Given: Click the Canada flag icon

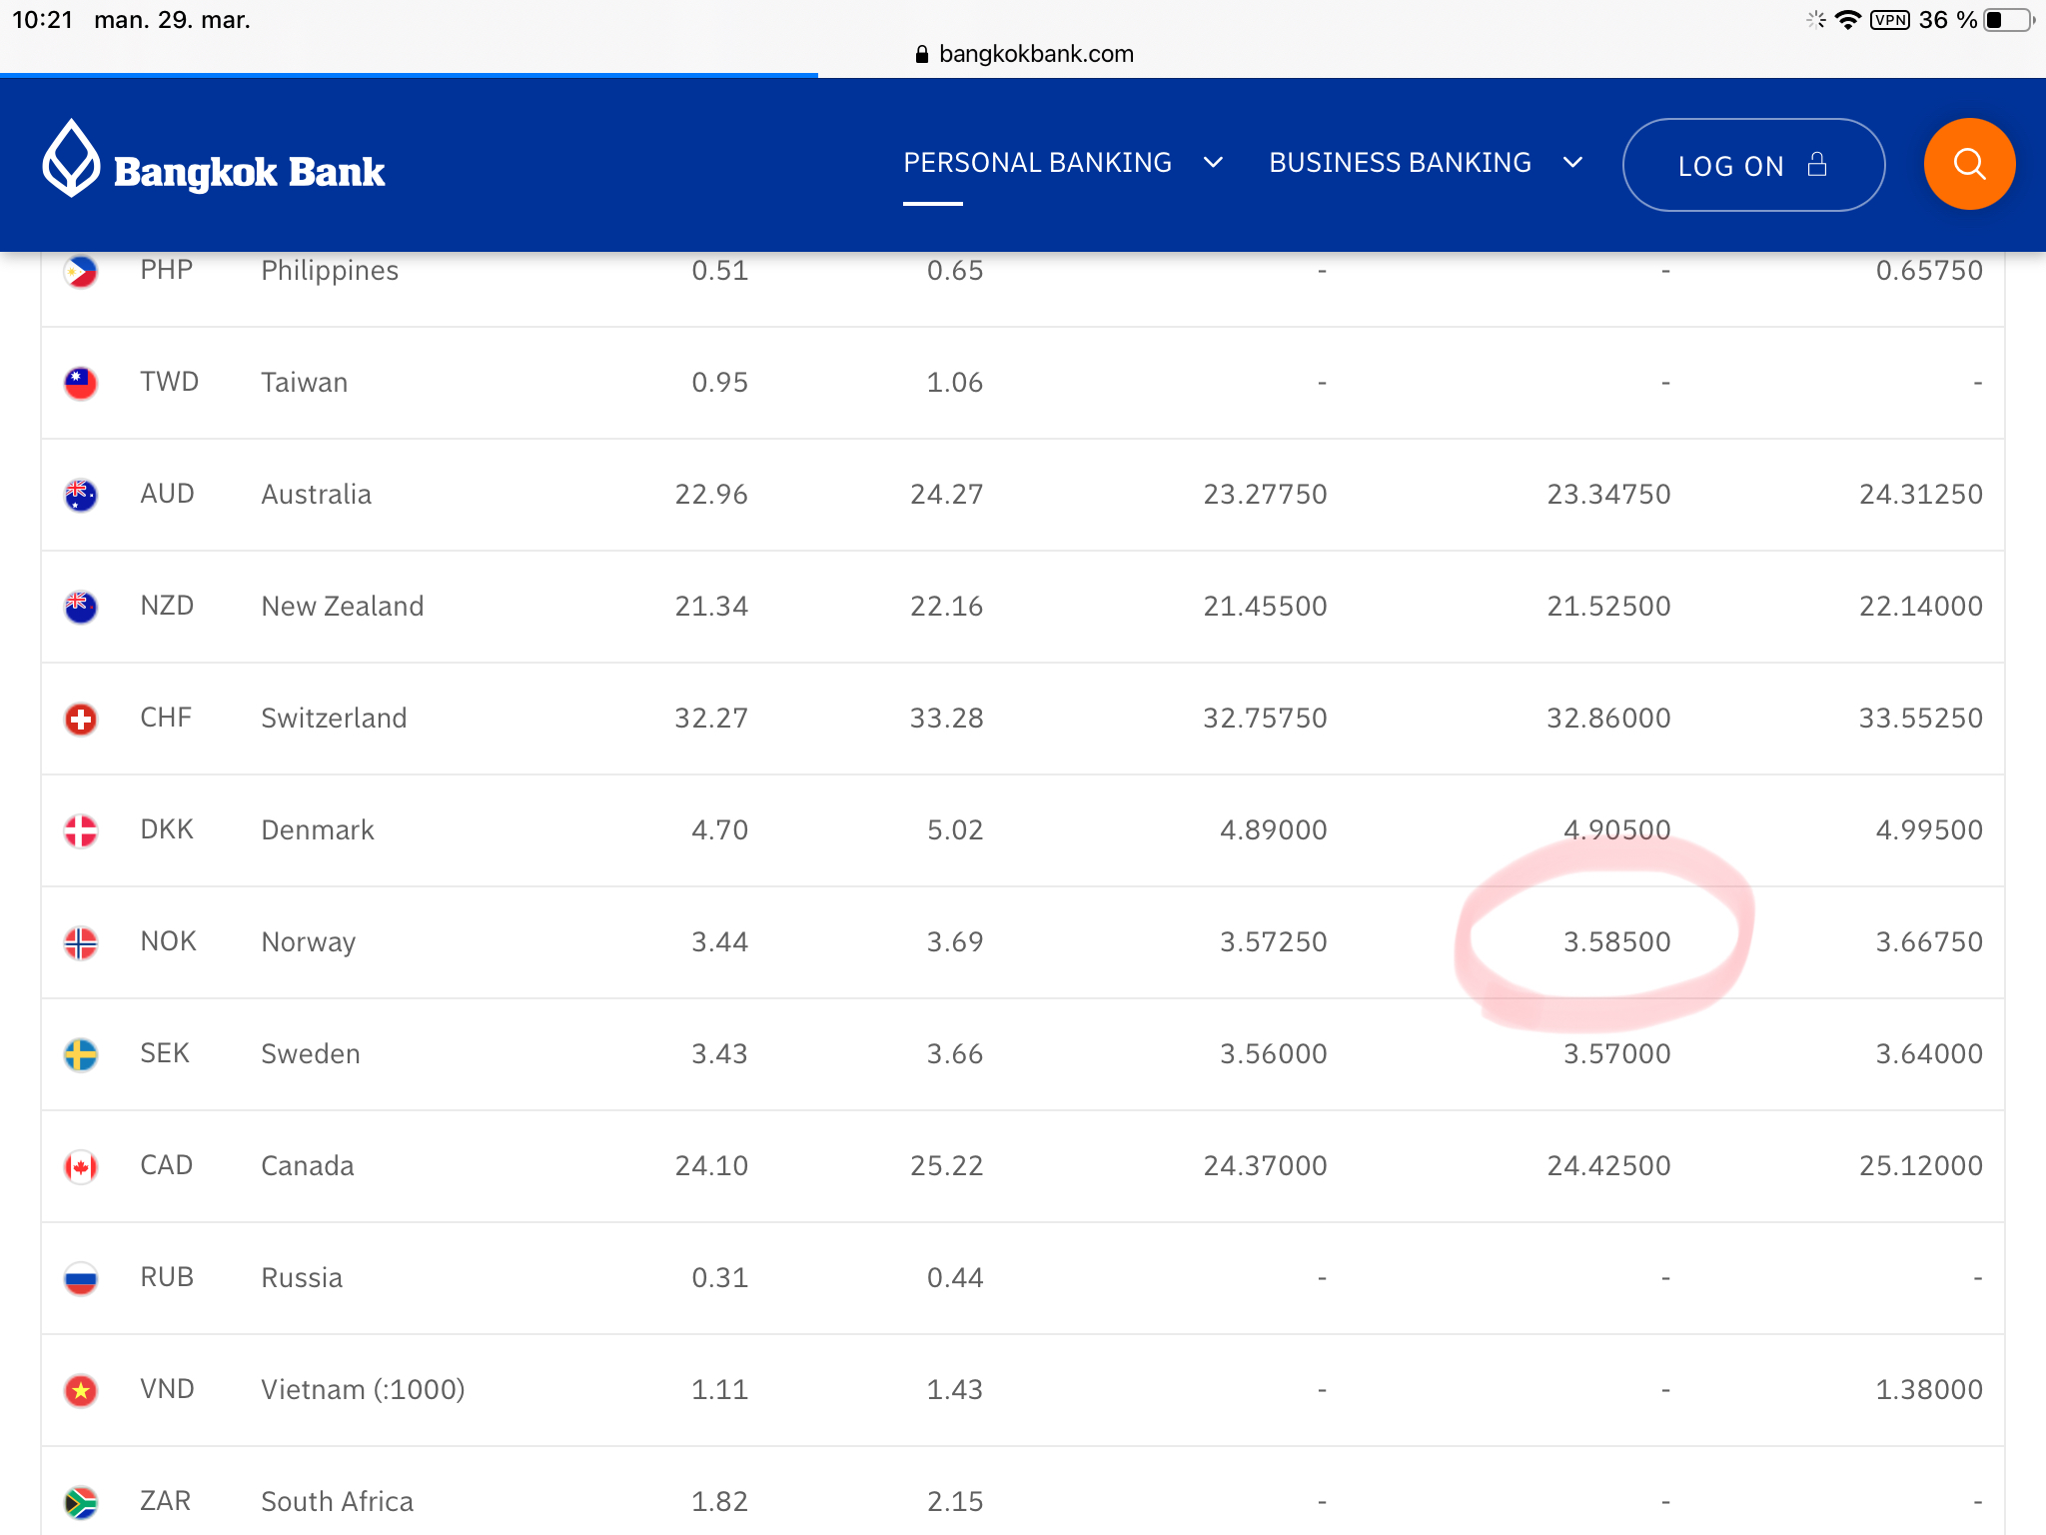Looking at the screenshot, I should pyautogui.click(x=81, y=1166).
